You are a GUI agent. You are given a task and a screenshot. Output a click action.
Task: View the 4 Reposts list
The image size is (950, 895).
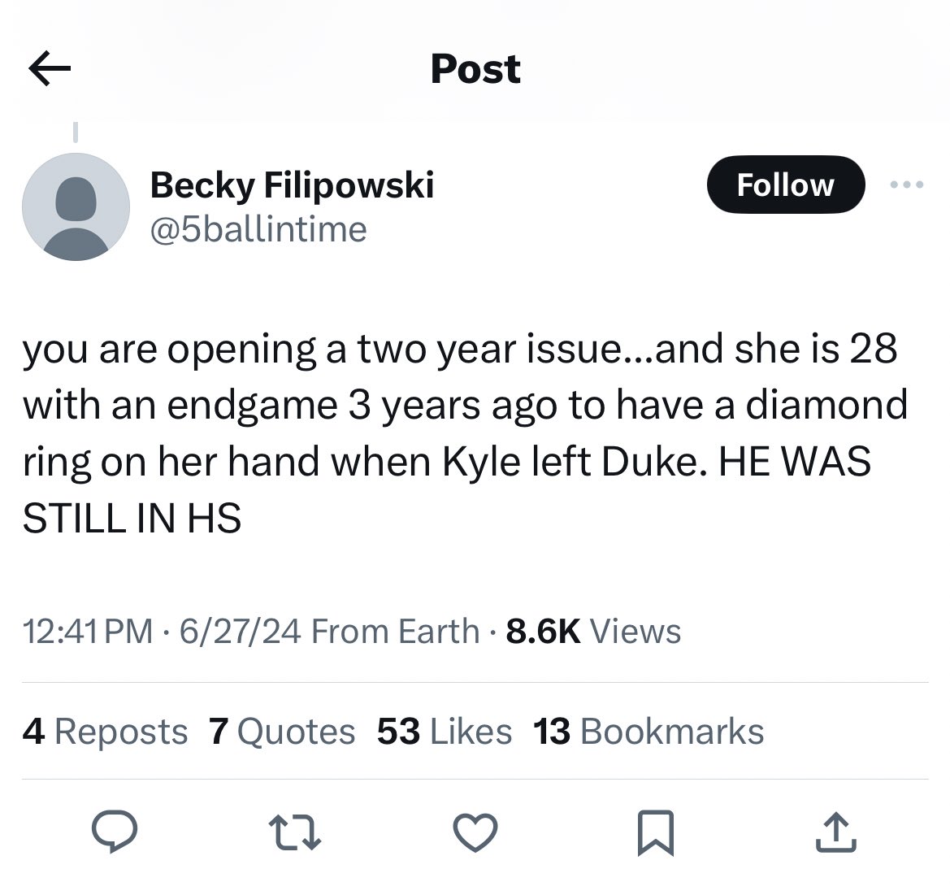click(106, 732)
